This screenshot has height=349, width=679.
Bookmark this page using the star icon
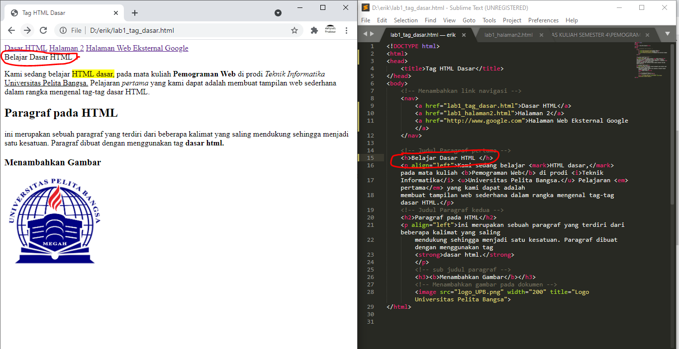295,30
